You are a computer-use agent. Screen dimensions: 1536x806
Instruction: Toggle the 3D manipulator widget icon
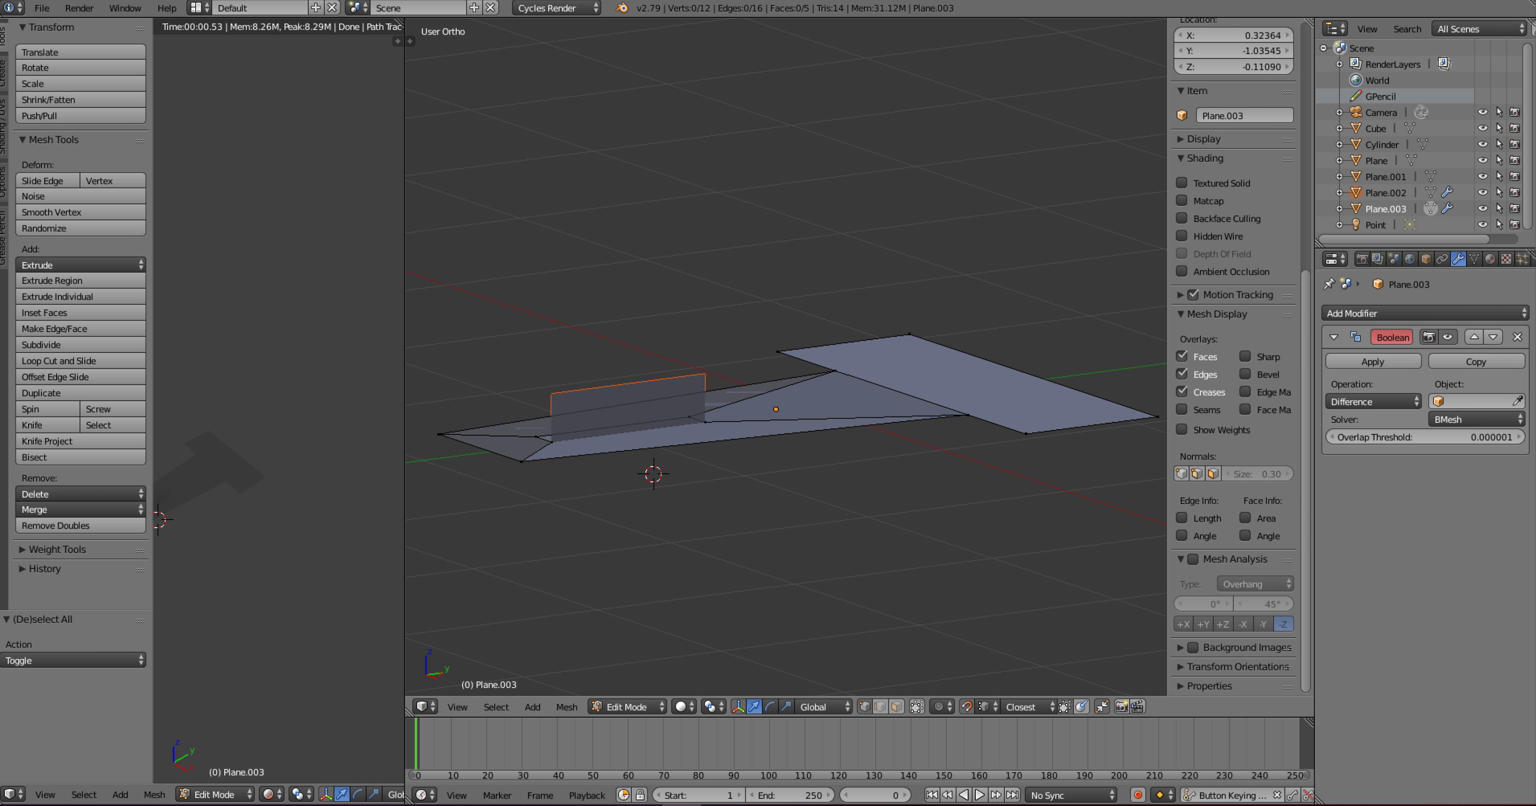coord(738,707)
